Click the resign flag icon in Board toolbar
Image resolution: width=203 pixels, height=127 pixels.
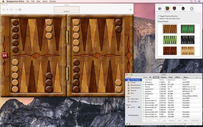(x=7, y=10)
